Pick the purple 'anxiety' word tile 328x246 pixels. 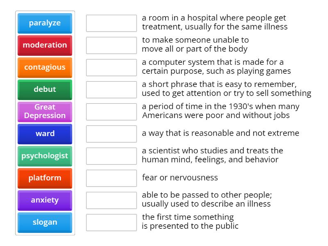(x=45, y=200)
